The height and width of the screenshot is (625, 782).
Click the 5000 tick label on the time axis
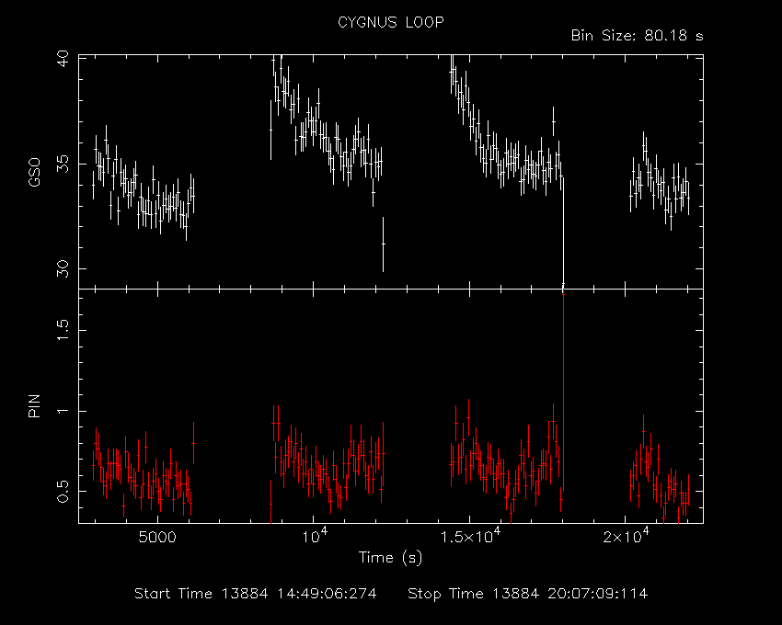(157, 538)
